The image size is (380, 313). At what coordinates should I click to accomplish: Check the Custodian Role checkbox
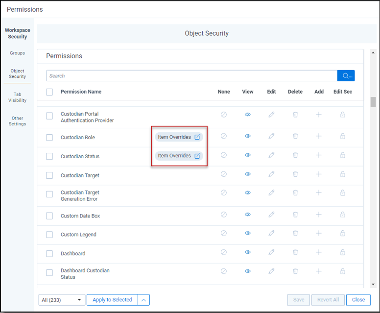pyautogui.click(x=49, y=138)
